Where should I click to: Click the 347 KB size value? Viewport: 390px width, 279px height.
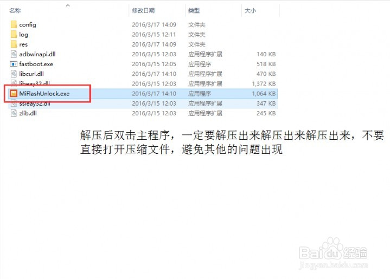(x=266, y=103)
